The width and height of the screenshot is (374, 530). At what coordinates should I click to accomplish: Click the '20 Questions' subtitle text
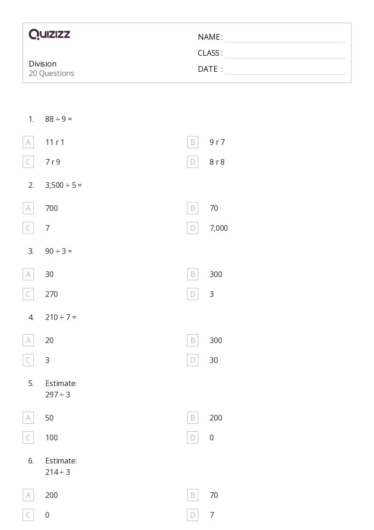pos(52,73)
